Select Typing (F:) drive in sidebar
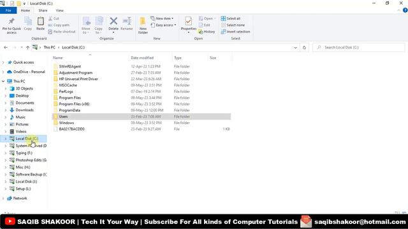The width and height of the screenshot is (408, 229). [x=24, y=153]
